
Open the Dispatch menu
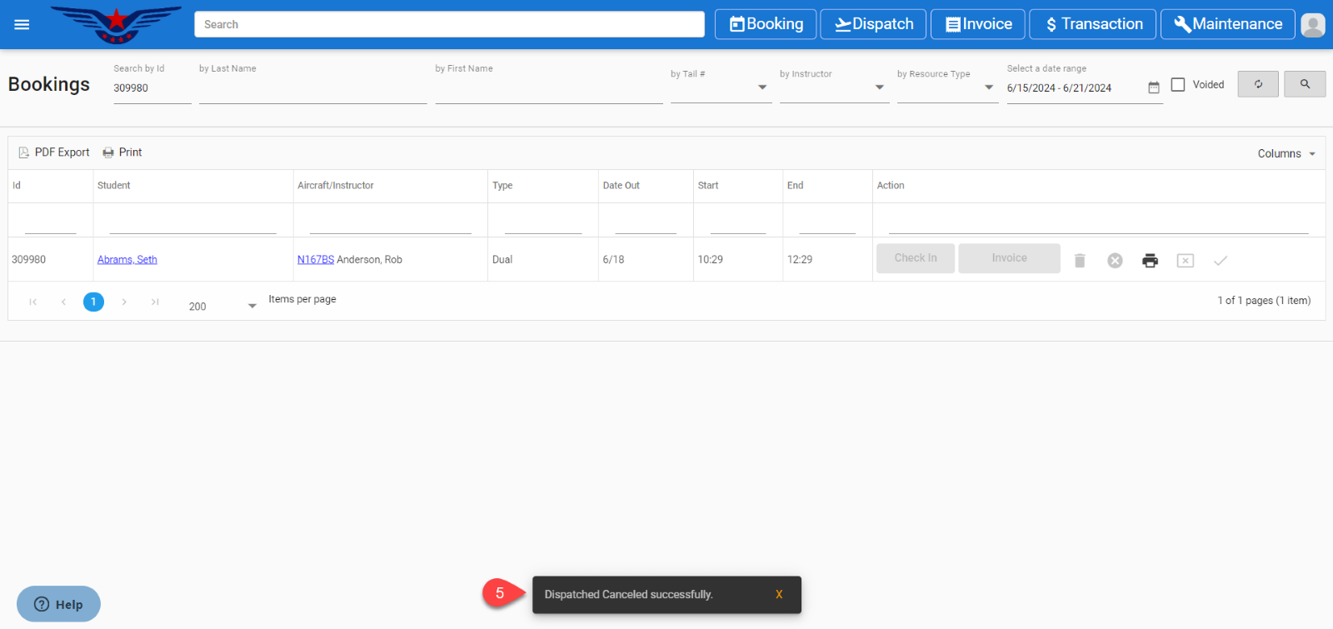coord(873,24)
